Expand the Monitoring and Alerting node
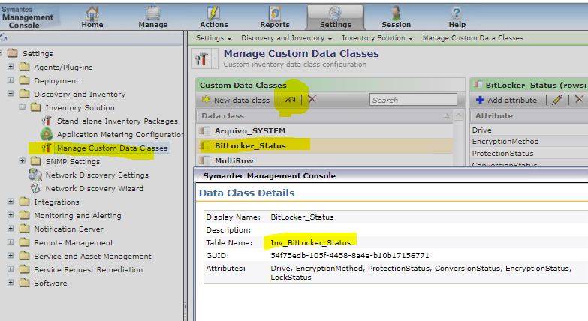The height and width of the screenshot is (321, 588). click(11, 215)
